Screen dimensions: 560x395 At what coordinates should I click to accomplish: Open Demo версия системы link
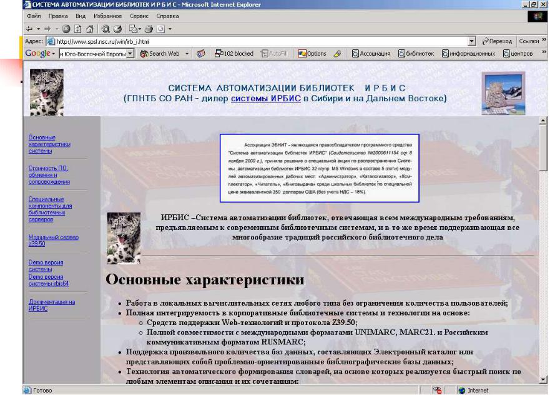tap(46, 266)
